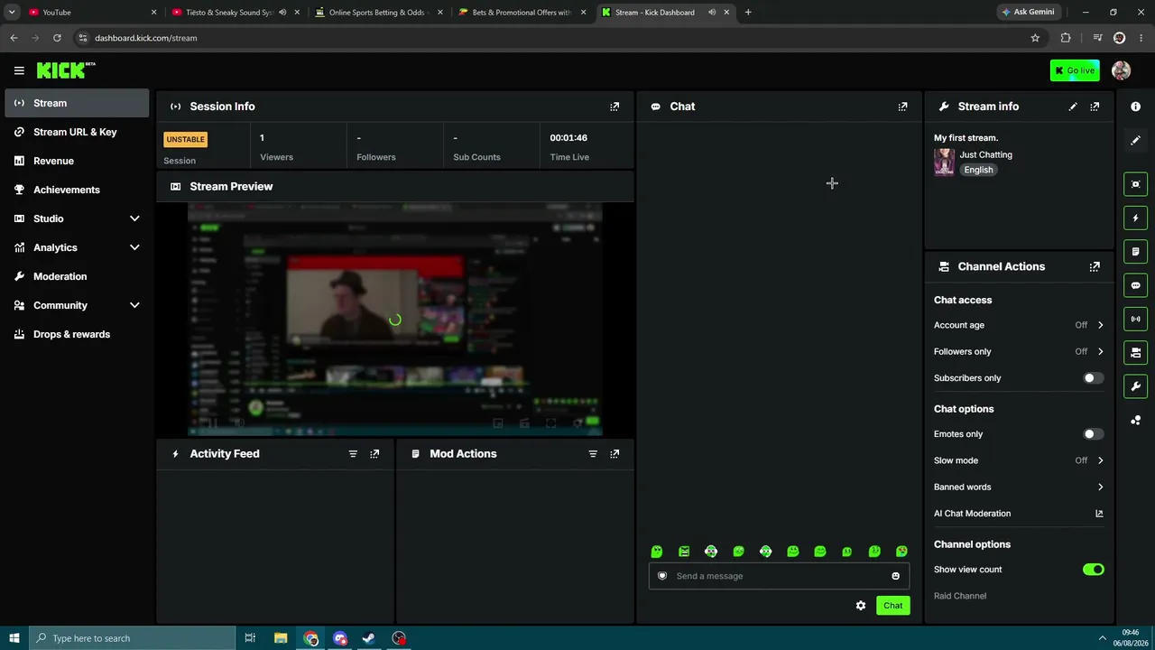
Task: Toggle Emotes only chat option
Action: [1093, 434]
